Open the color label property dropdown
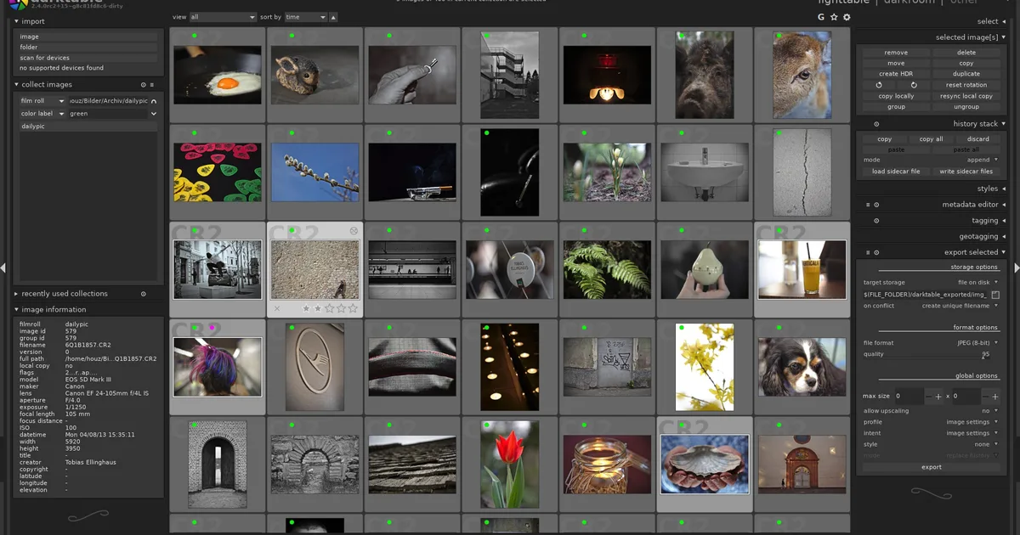Image resolution: width=1020 pixels, height=535 pixels. [42, 114]
